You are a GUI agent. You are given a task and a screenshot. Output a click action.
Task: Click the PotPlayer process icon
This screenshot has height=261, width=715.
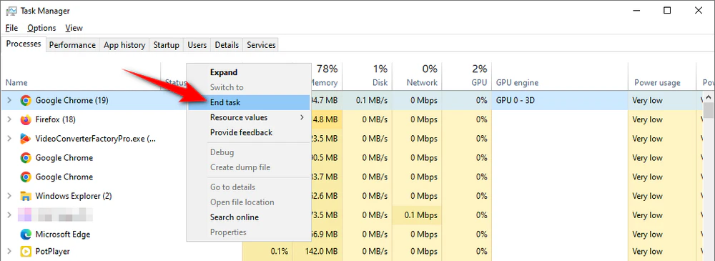tap(26, 252)
